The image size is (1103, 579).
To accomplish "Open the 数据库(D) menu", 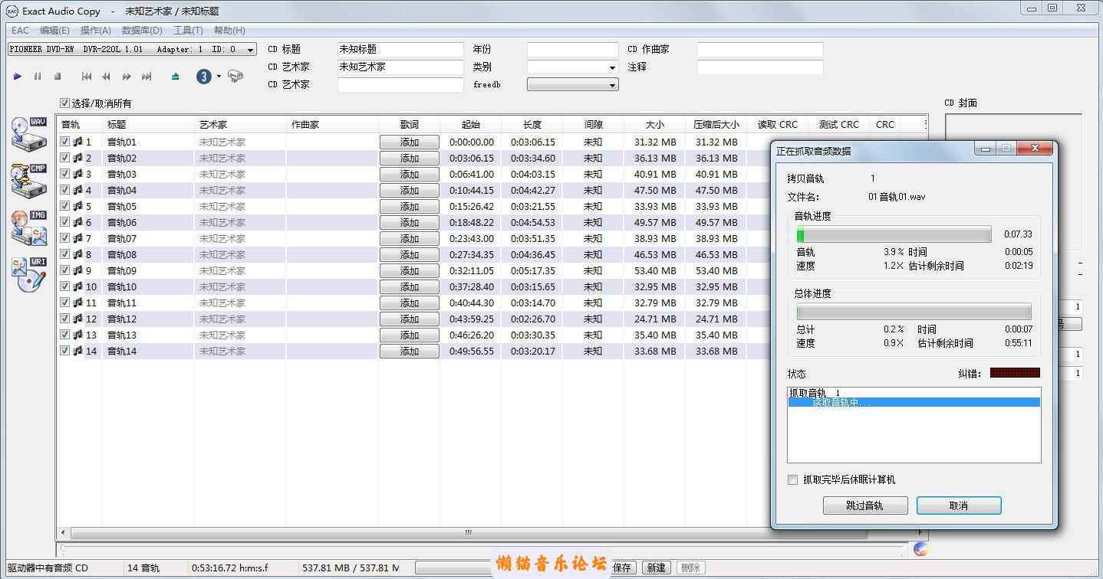I will point(142,31).
